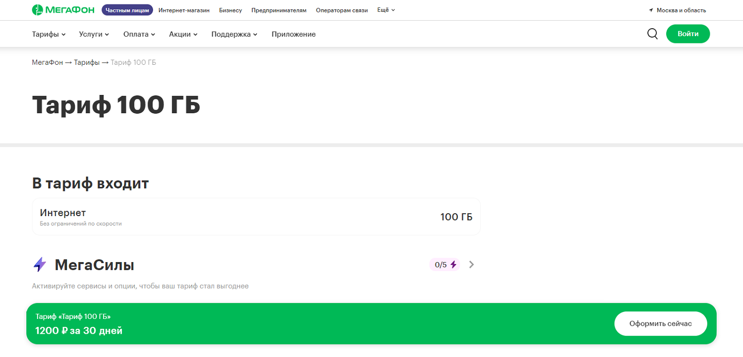Open the Приложение page
The image size is (743, 357).
294,34
